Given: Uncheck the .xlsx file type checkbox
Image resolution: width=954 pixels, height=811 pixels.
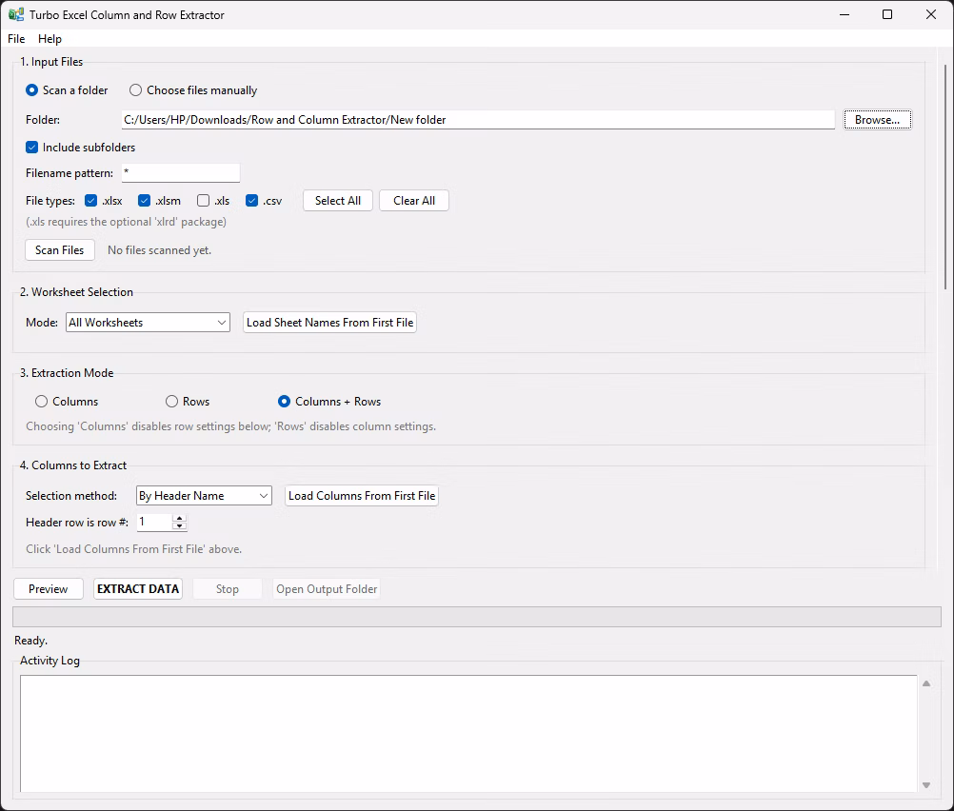Looking at the screenshot, I should pyautogui.click(x=90, y=201).
